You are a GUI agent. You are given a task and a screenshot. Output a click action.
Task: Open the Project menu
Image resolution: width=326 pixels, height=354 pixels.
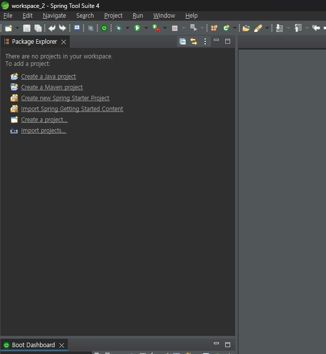click(113, 16)
